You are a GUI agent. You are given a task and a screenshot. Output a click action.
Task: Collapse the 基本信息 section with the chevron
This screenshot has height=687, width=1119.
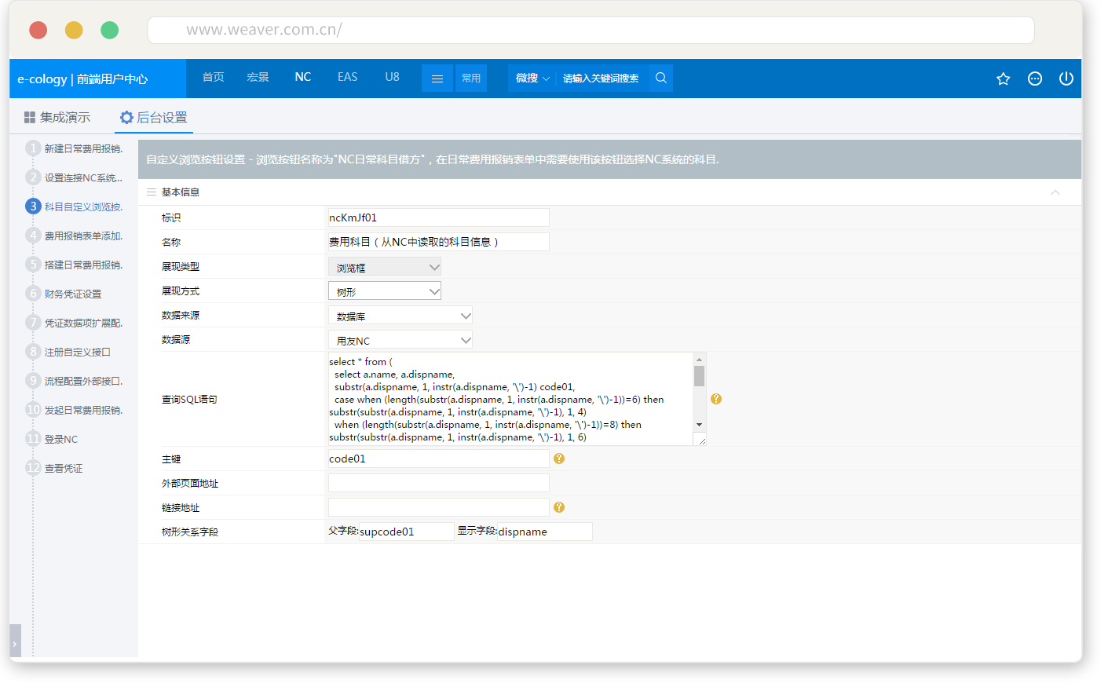click(x=1055, y=192)
